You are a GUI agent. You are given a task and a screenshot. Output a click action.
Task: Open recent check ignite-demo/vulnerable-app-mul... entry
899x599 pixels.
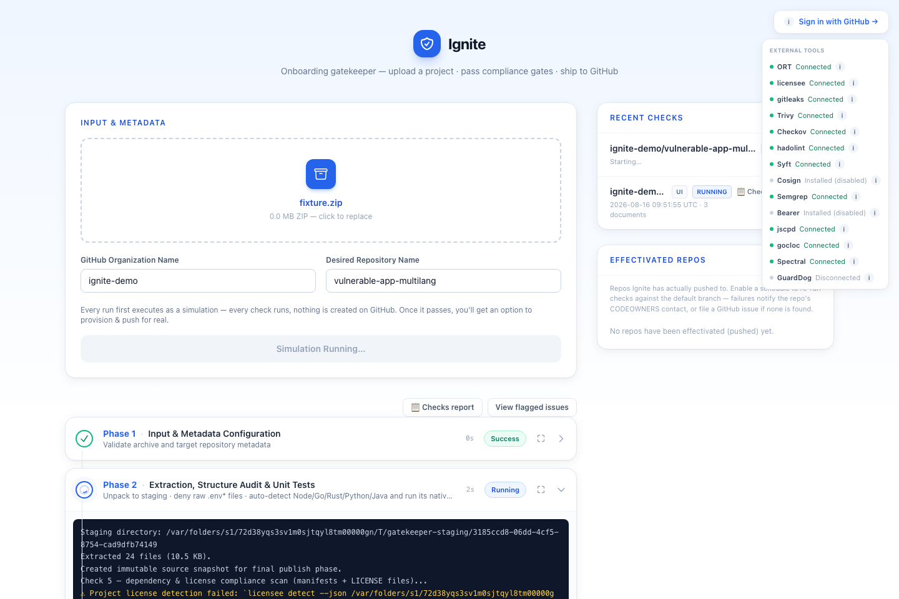[682, 149]
